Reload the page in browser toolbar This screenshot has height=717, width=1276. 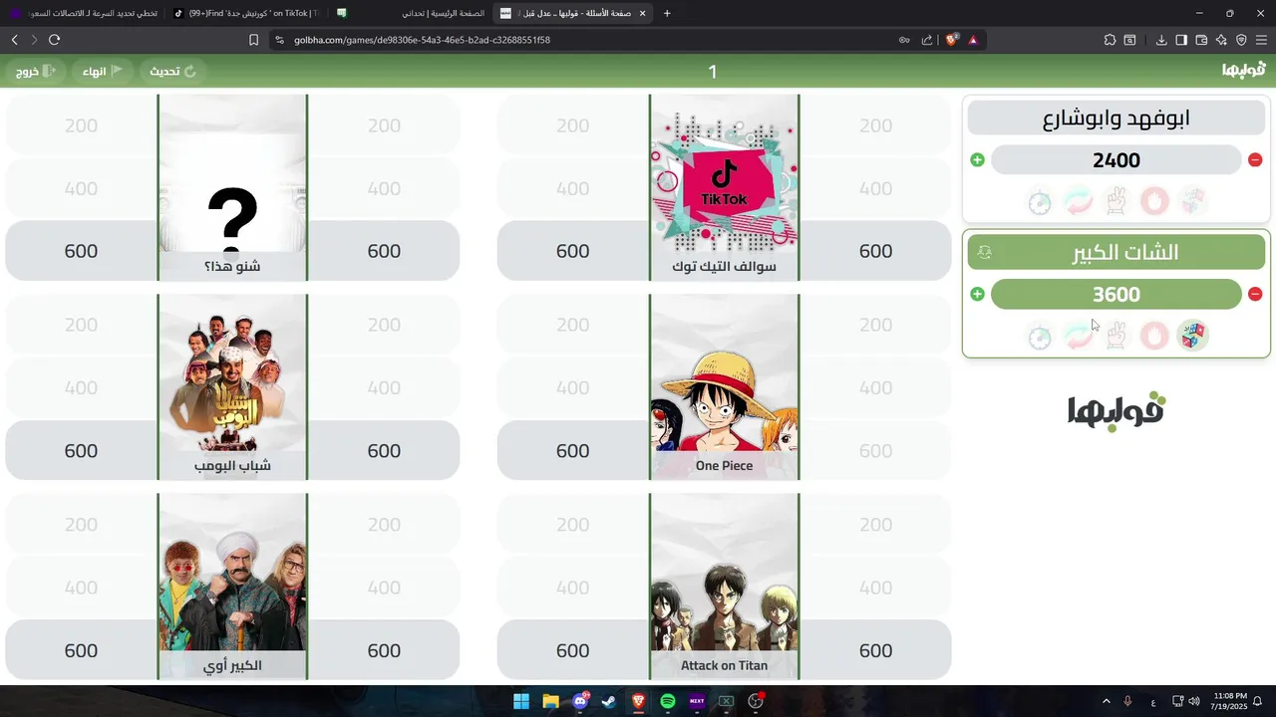coord(54,40)
